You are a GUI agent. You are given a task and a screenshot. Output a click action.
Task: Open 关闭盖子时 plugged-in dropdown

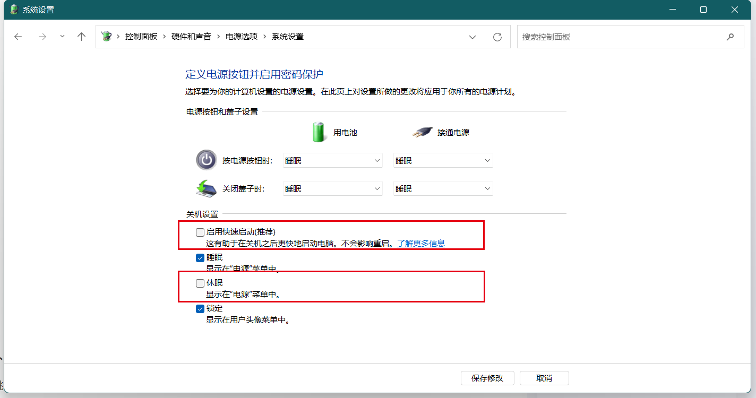[x=443, y=188]
